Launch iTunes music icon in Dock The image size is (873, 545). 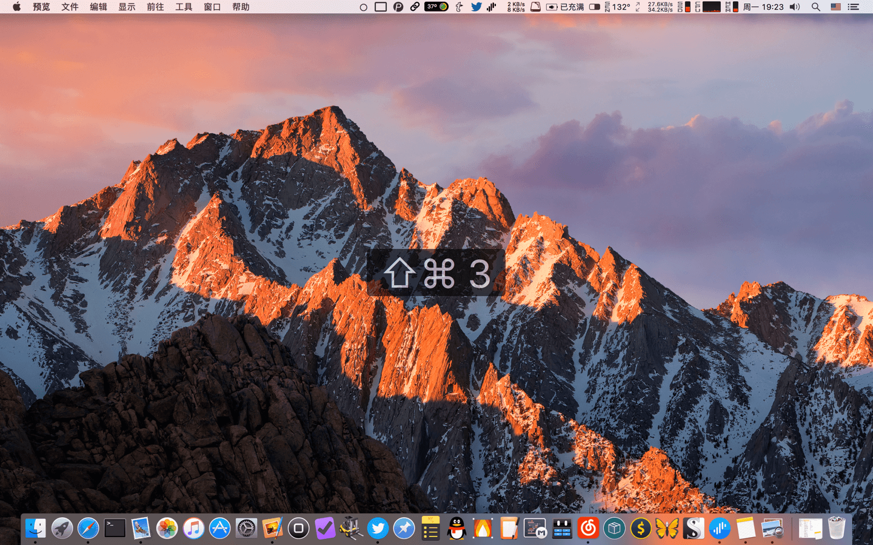click(193, 528)
